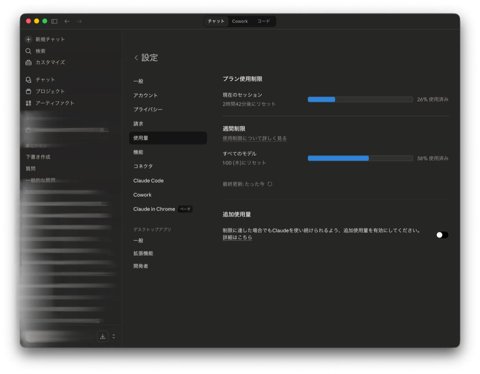This screenshot has height=374, width=480.
Task: Click the download icon at bottom left
Action: 103,336
